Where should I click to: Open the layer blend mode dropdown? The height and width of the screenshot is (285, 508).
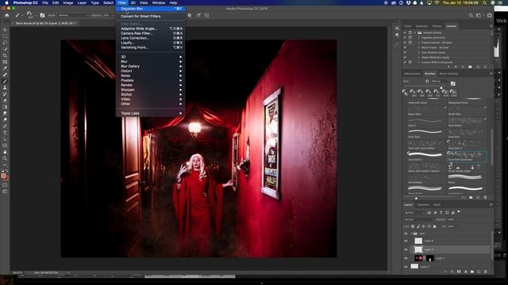coord(418,219)
